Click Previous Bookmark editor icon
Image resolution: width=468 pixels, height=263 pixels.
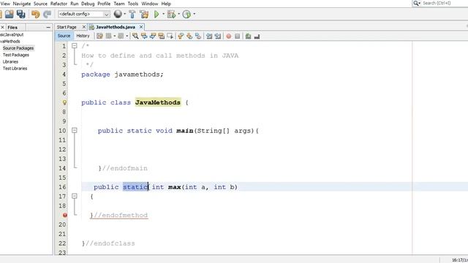181,36
